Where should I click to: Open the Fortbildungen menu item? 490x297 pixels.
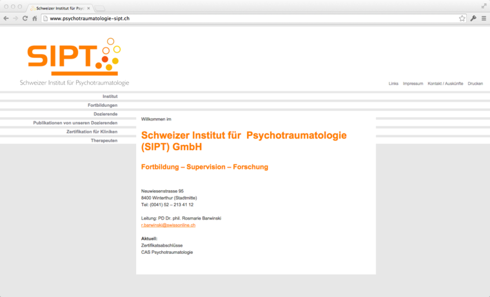pos(103,105)
